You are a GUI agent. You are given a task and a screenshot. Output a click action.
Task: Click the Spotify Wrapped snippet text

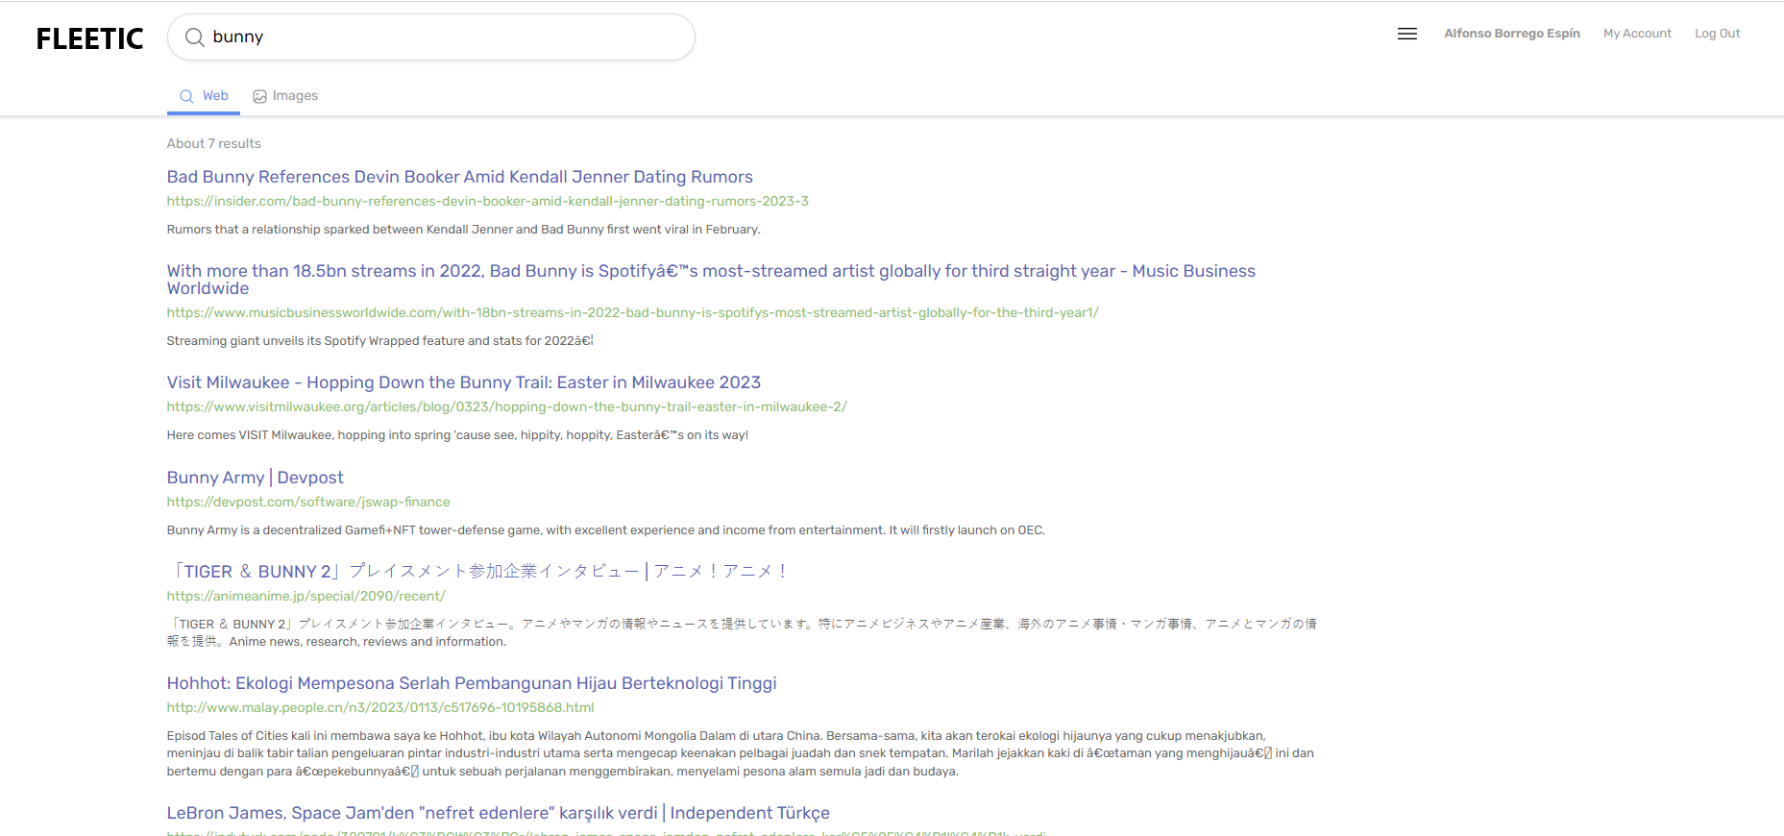[379, 341]
